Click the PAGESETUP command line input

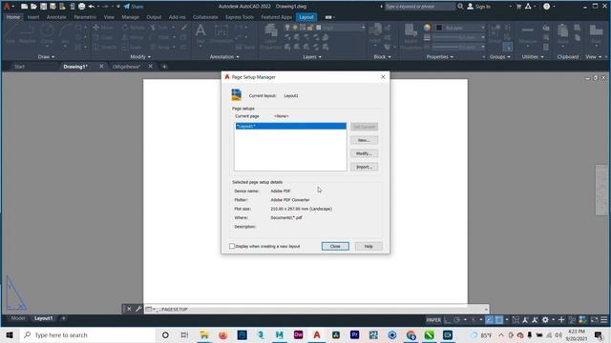[316, 309]
